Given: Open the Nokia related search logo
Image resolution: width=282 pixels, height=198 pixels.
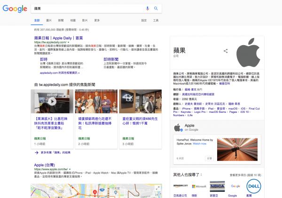Looking at the screenshot, I should pyautogui.click(x=217, y=186).
